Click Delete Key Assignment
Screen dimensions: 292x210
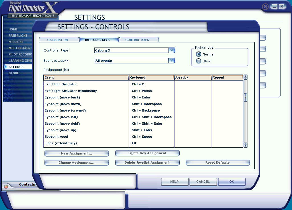(147, 153)
